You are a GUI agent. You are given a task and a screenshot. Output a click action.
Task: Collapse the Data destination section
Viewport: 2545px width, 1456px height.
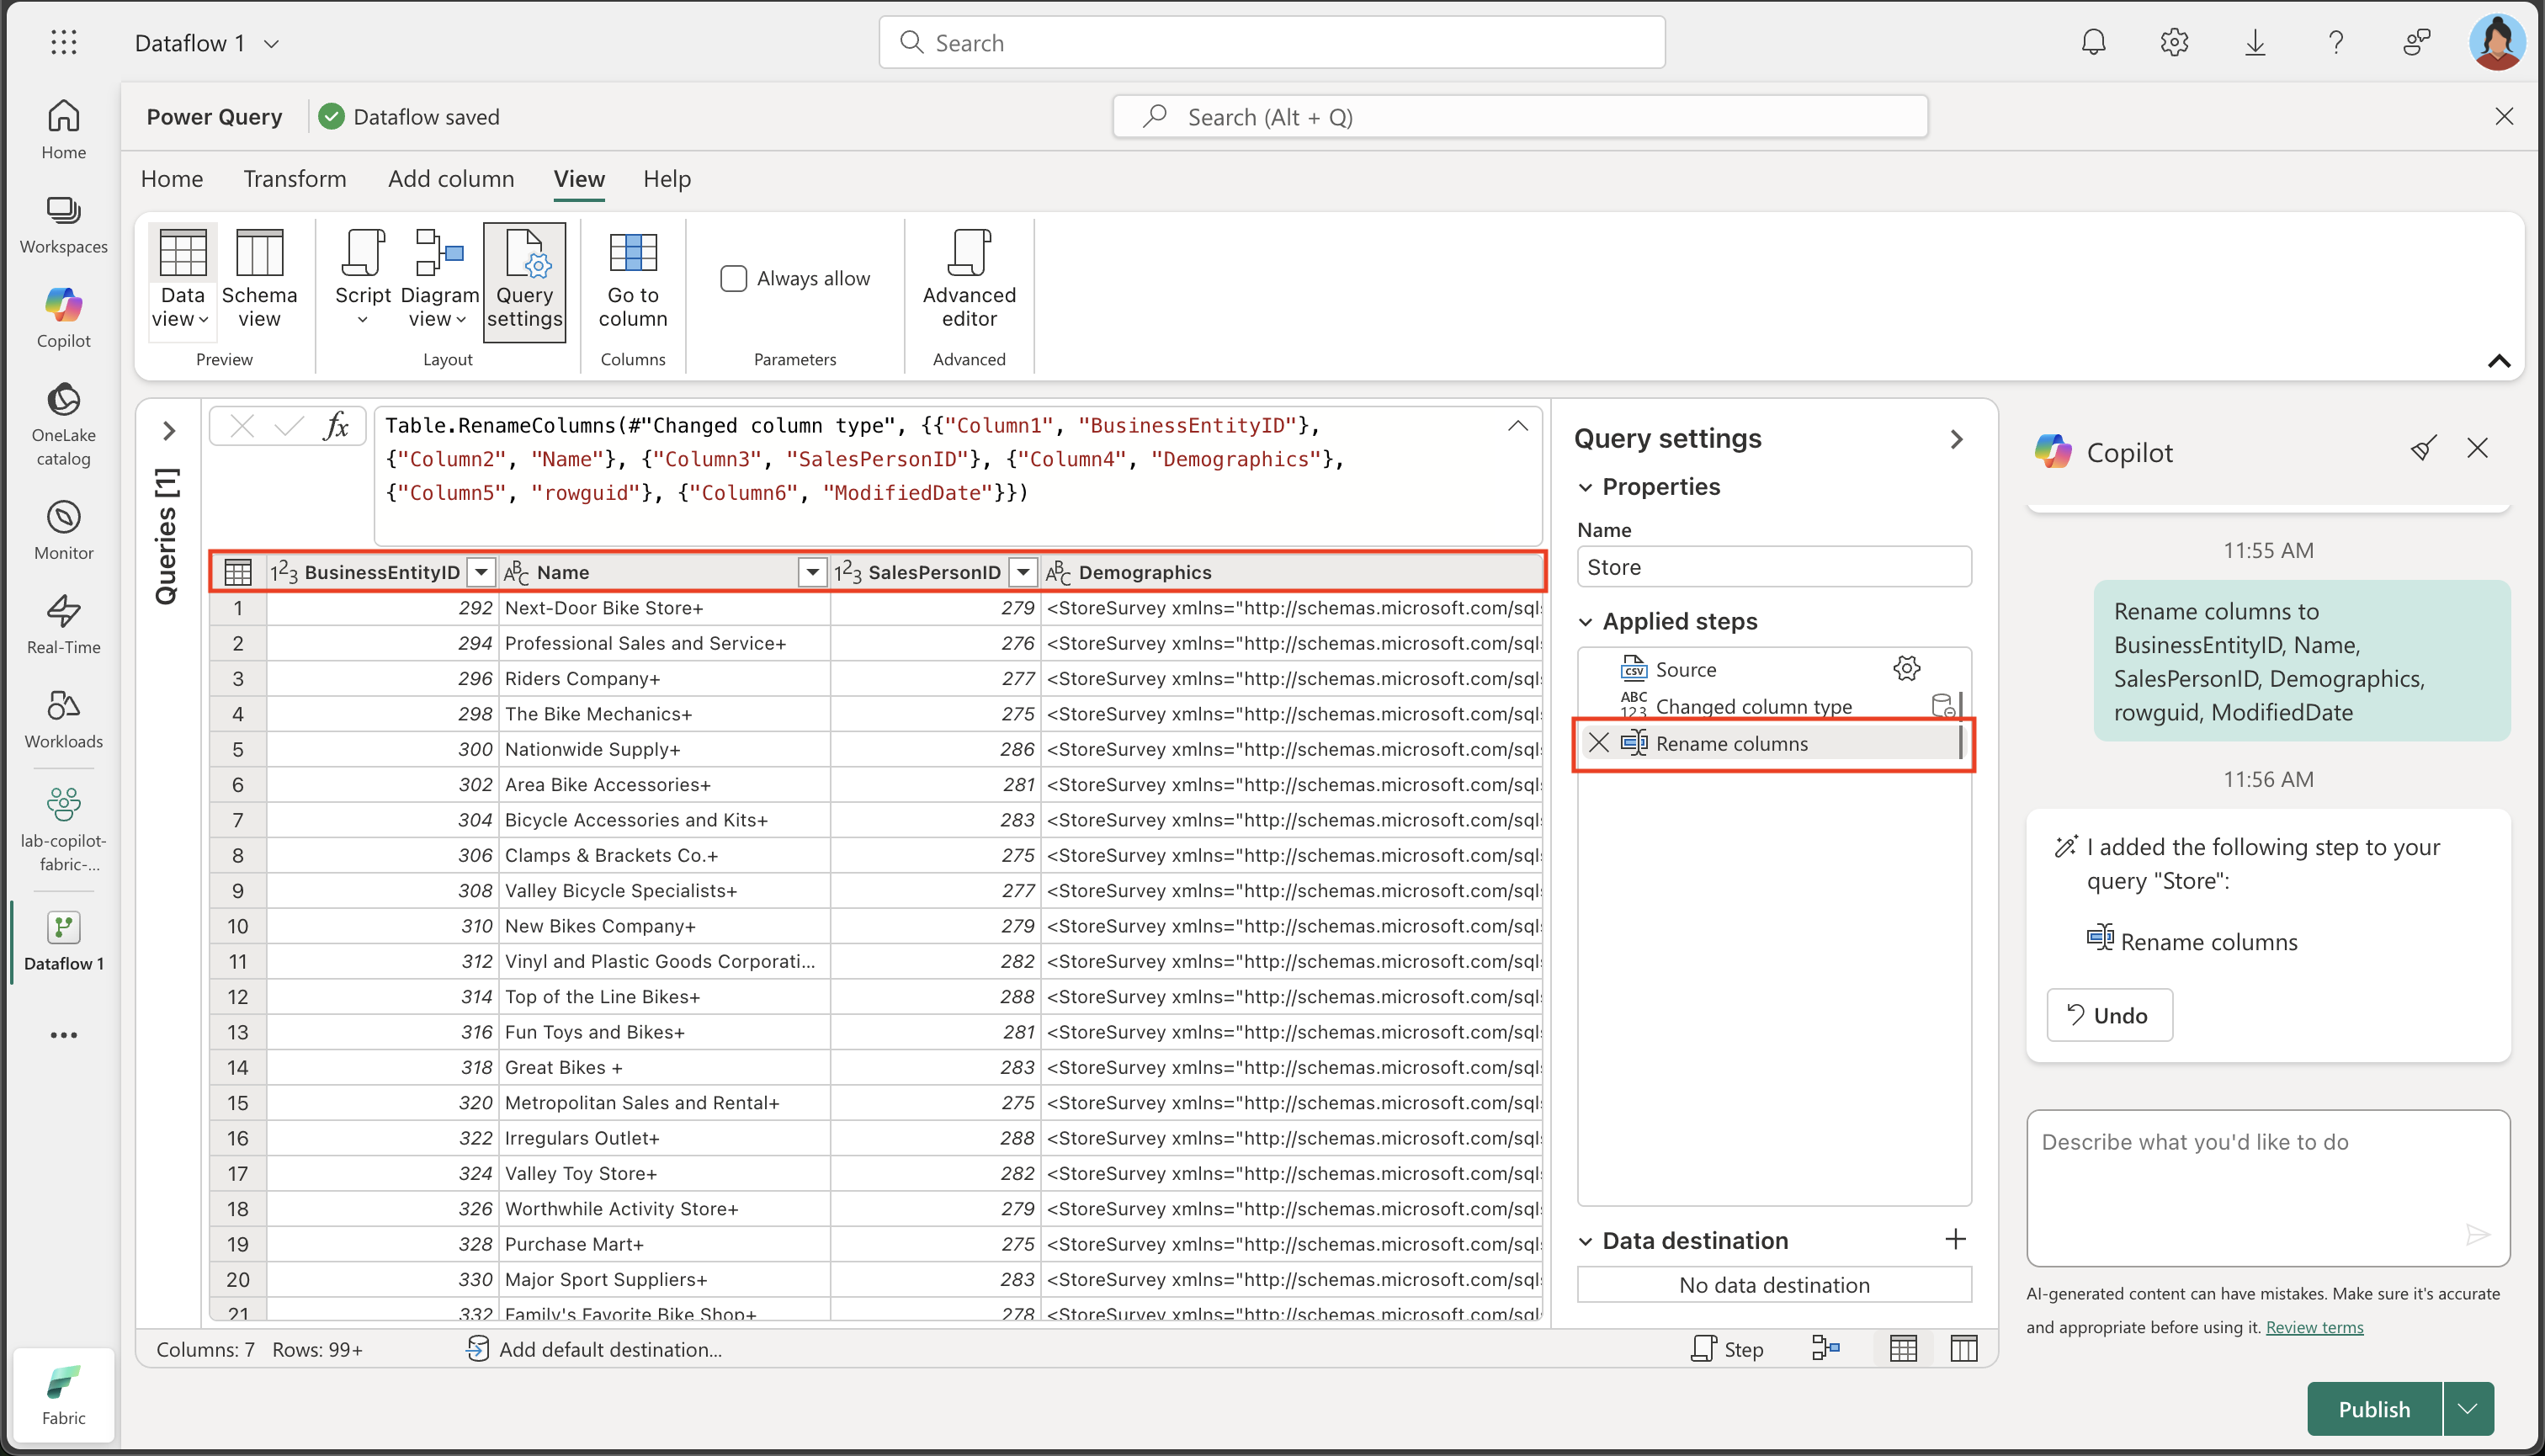1585,1241
